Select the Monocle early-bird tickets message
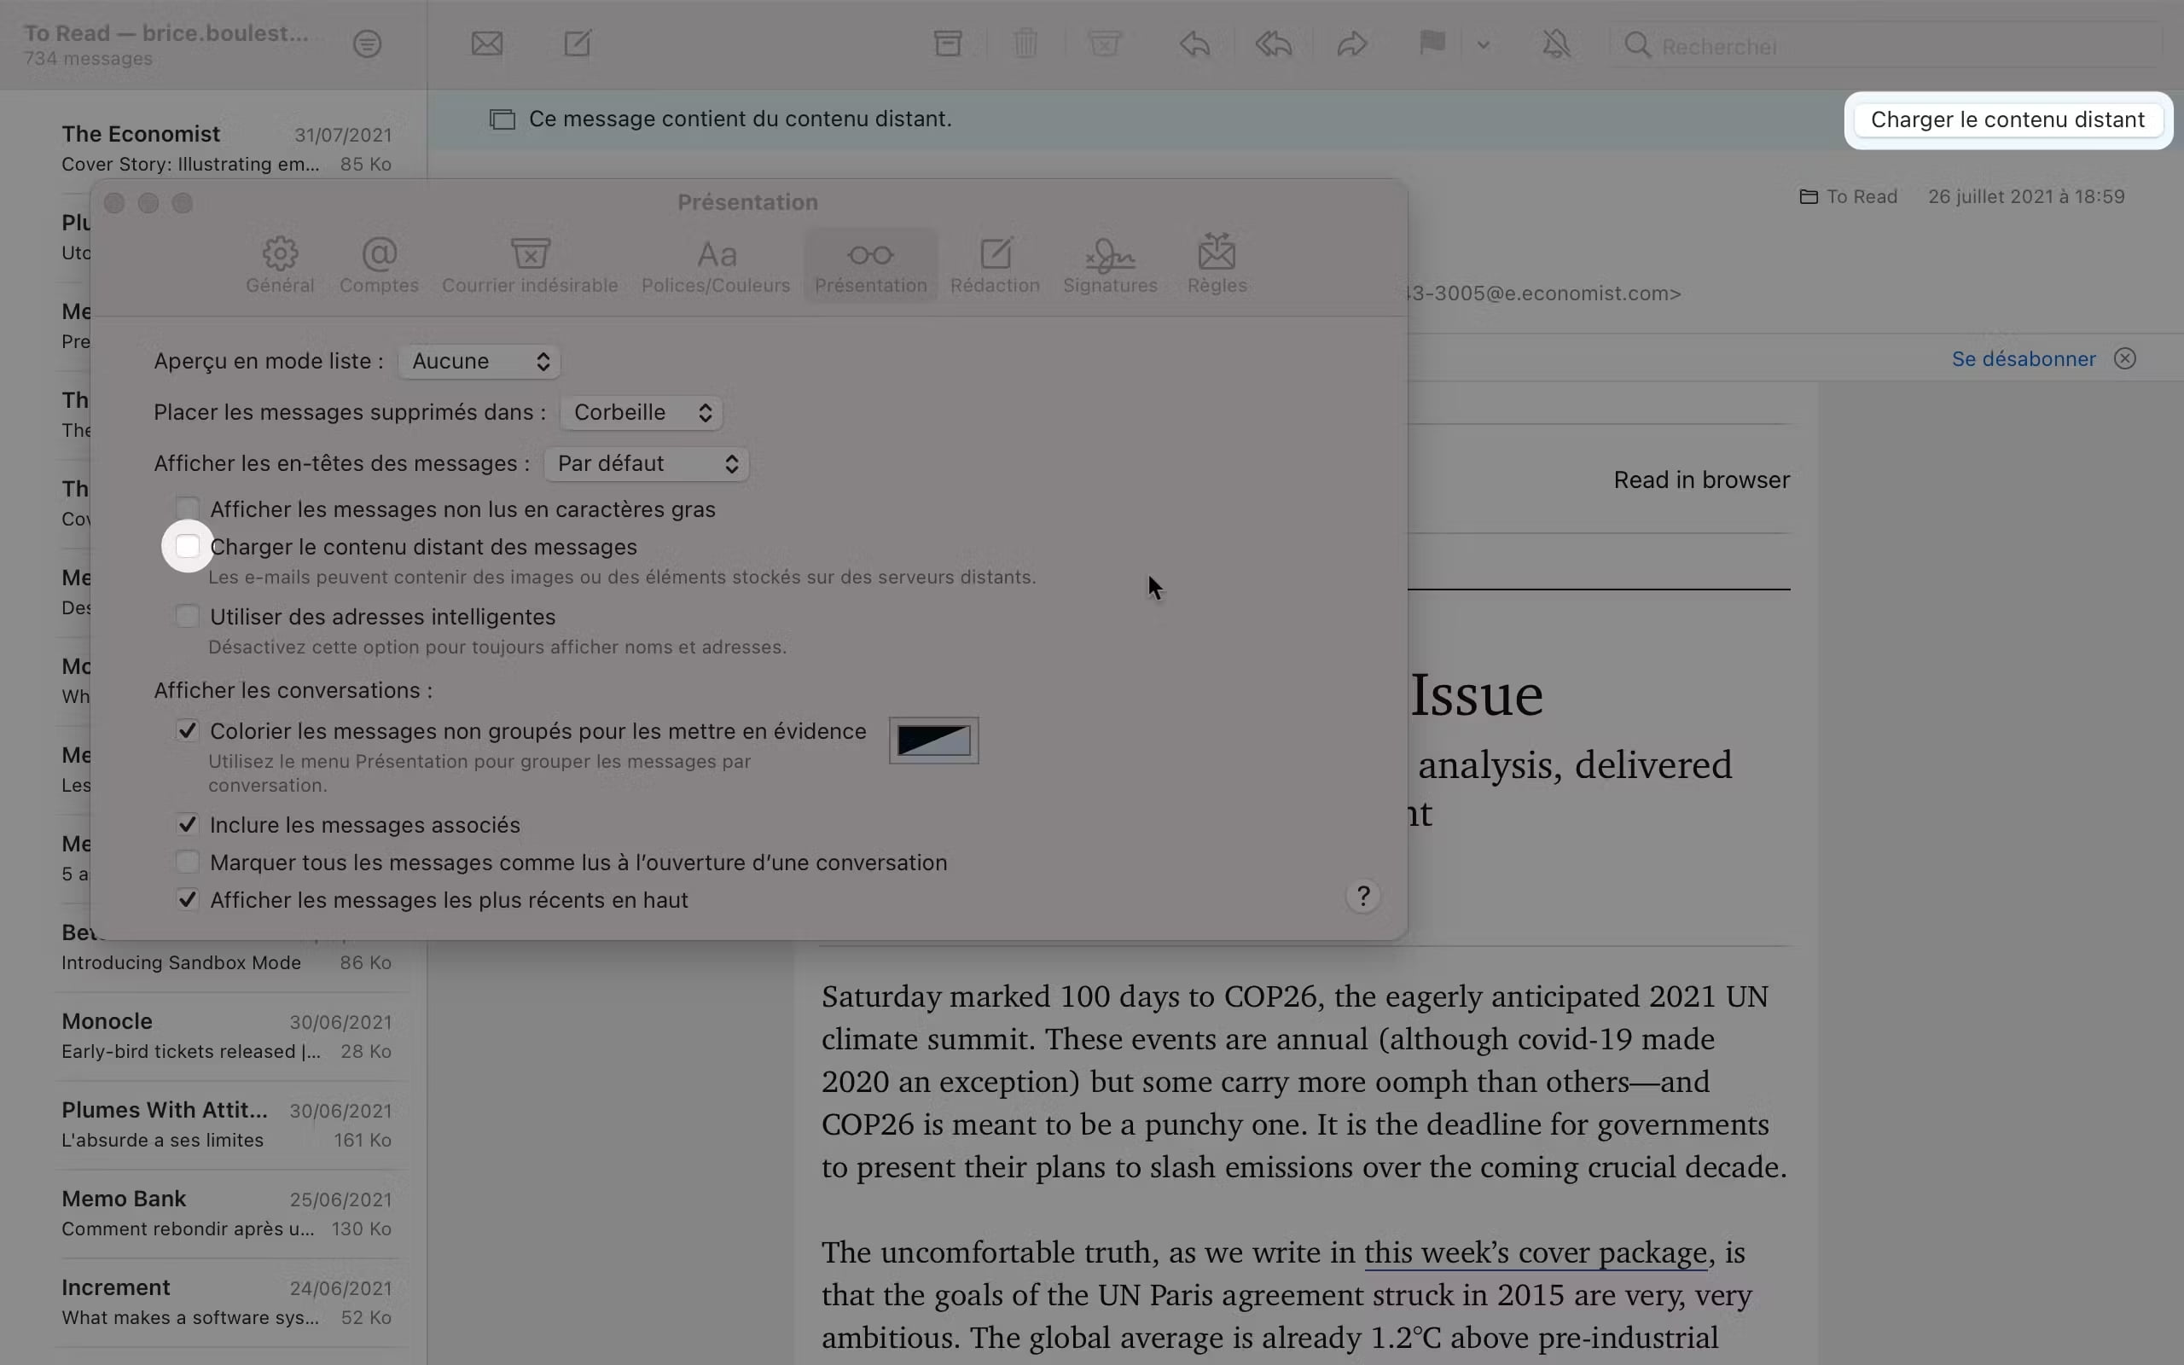Viewport: 2184px width, 1365px height. pos(227,1036)
